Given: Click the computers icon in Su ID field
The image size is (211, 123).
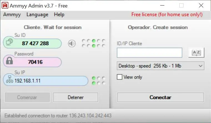Looking at the screenshot, I should 9,42.
